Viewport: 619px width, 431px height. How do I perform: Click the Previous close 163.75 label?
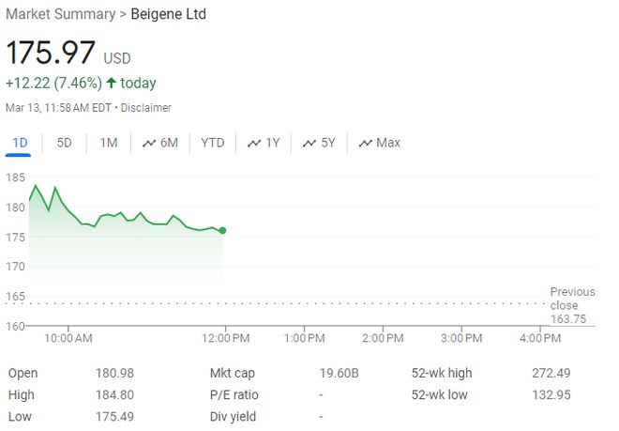coord(572,305)
